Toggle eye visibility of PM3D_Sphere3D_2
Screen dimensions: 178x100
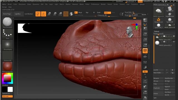tap(174, 36)
